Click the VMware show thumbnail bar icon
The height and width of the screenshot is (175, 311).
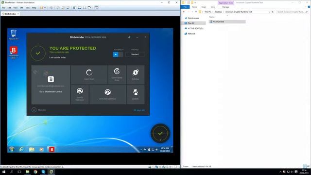pos(80,8)
